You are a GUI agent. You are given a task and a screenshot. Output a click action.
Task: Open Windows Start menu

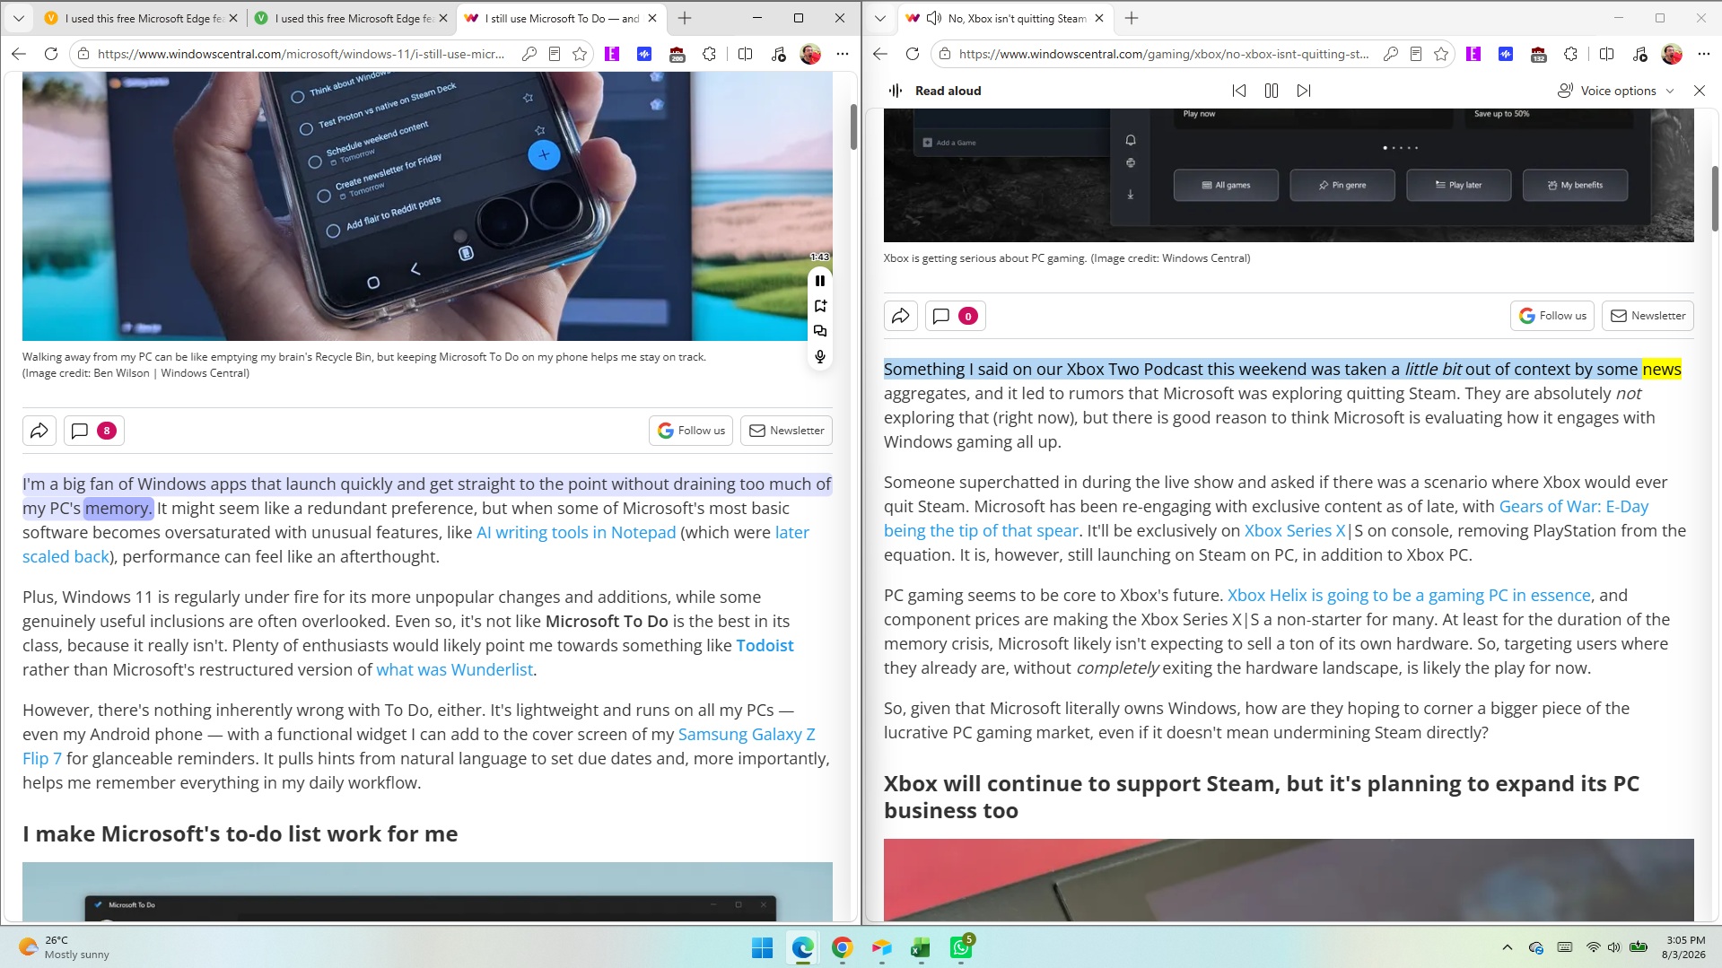tap(763, 947)
